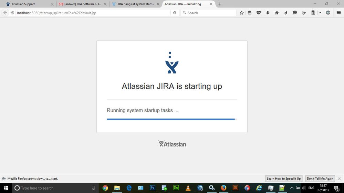This screenshot has height=193, width=344.
Task: Close the Atlassian JIRA Initializing tab
Action: (211, 4)
